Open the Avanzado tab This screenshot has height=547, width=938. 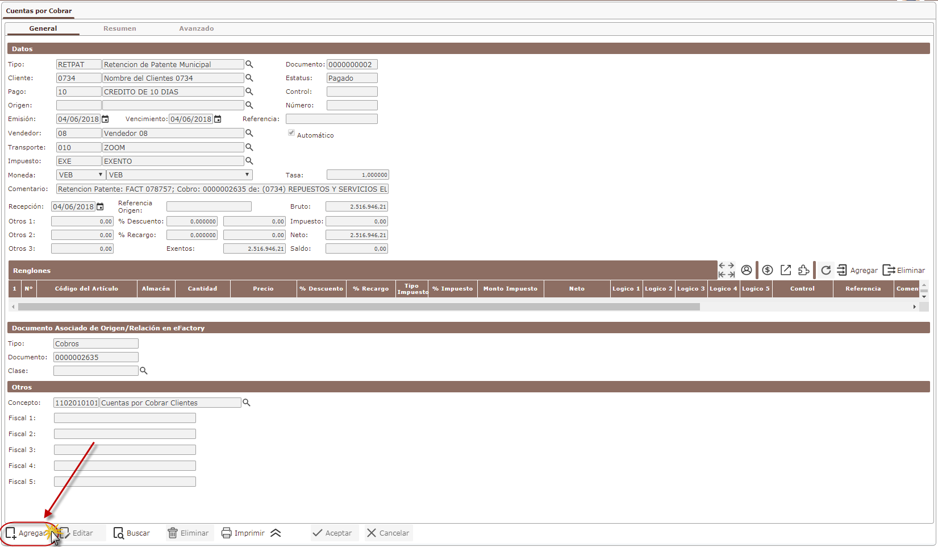[x=196, y=28]
